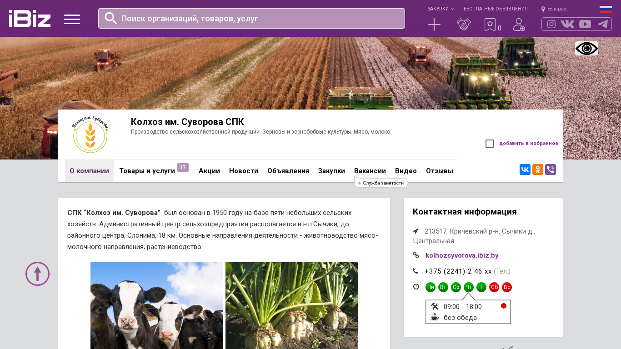621x349 pixels.
Task: Expand the Закупки dropdown in header
Action: coord(441,9)
